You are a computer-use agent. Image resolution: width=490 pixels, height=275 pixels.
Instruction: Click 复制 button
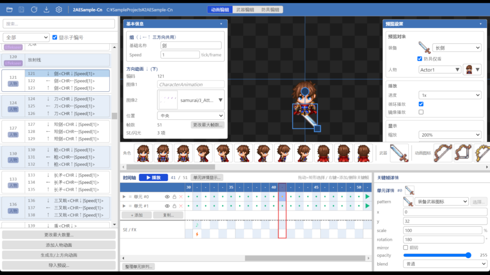click(168, 215)
